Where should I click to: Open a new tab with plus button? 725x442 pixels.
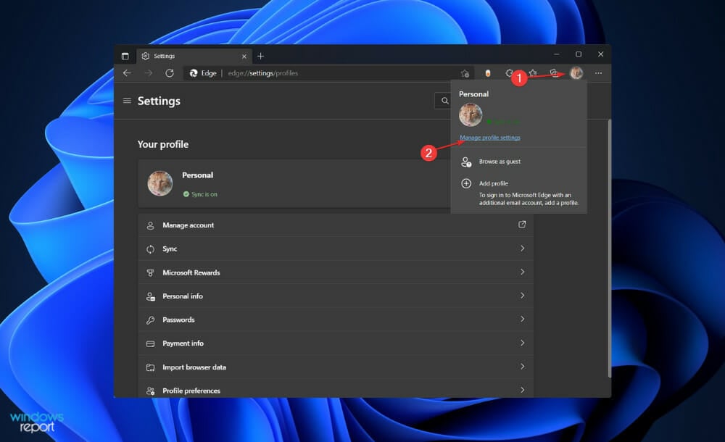click(x=261, y=56)
